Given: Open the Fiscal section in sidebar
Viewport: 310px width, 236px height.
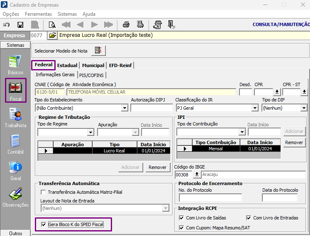Looking at the screenshot, I should (16, 90).
